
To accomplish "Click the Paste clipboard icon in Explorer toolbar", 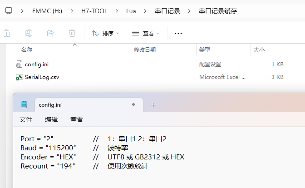I will click(x=7, y=33).
